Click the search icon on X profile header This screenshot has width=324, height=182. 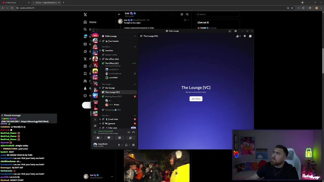187,14
